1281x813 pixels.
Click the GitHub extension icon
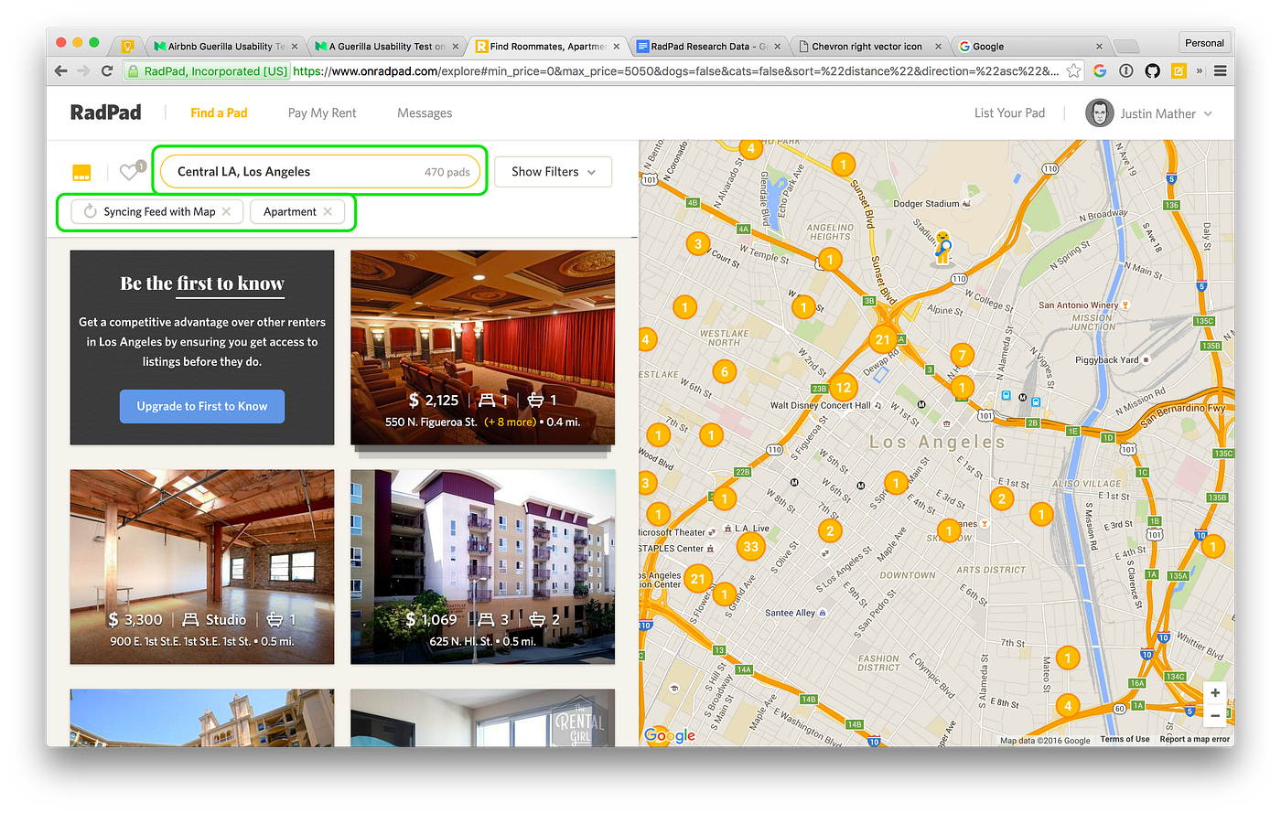pyautogui.click(x=1152, y=70)
